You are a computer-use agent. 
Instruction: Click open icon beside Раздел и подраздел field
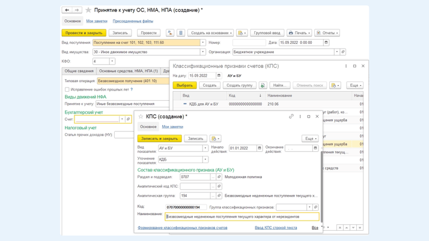(219, 177)
